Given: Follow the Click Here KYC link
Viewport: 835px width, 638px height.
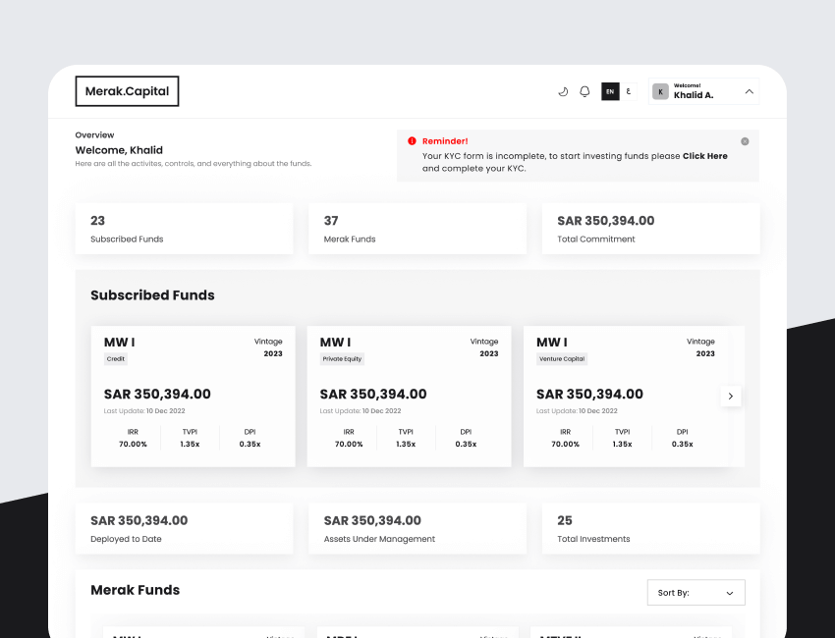Looking at the screenshot, I should (705, 156).
